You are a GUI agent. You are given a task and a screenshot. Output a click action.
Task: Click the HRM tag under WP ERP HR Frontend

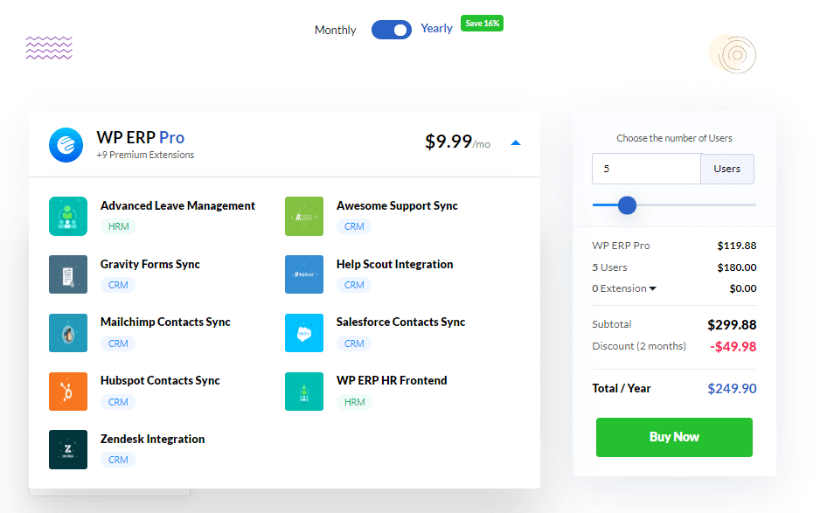(x=355, y=402)
